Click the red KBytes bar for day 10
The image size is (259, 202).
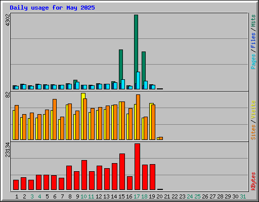pyautogui.click(x=84, y=175)
